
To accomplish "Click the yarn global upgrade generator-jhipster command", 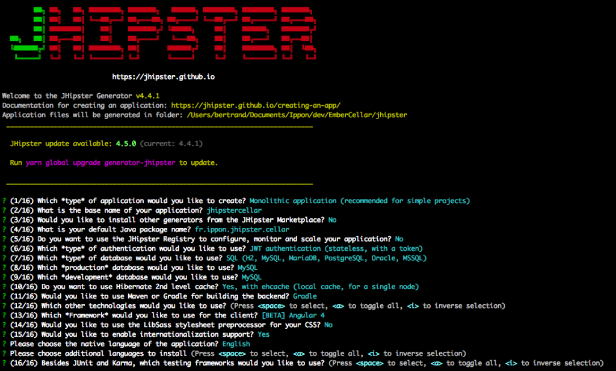I will [x=101, y=163].
